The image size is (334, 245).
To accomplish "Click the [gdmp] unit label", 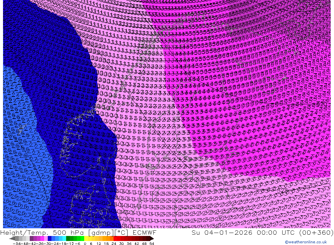I will (x=101, y=233).
